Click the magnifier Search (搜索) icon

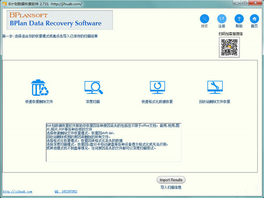205,19
